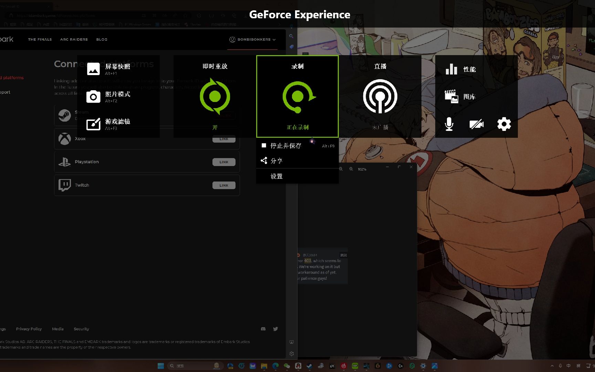Click the green 开 status under instant replay
This screenshot has height=372, width=595.
(215, 127)
